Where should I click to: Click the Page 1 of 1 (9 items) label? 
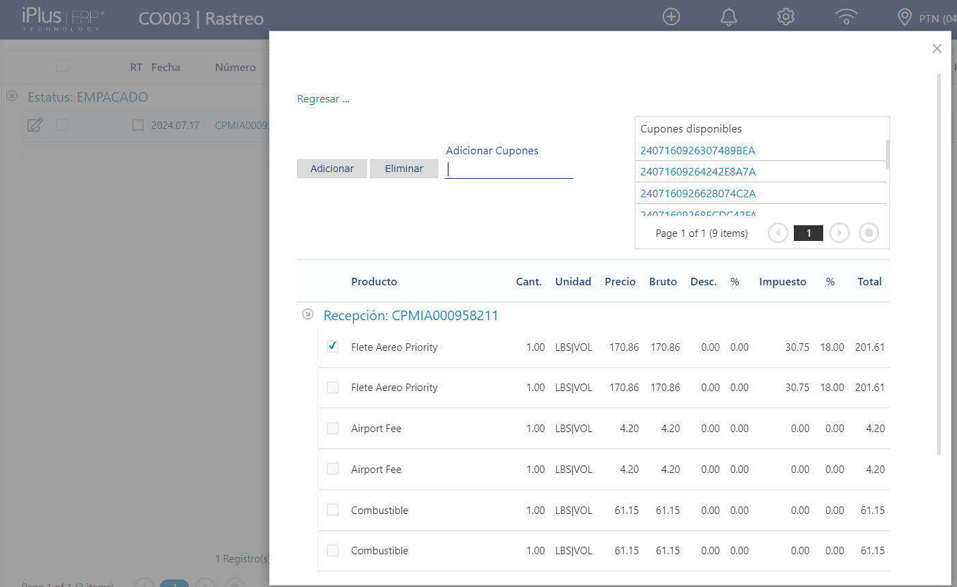[702, 233]
